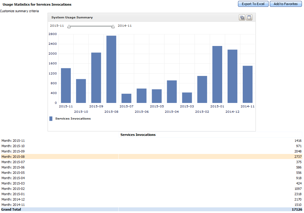Viewport: 304px width, 213px height.
Task: Click the right slider handle at 2014-11
Action: coord(113,26)
